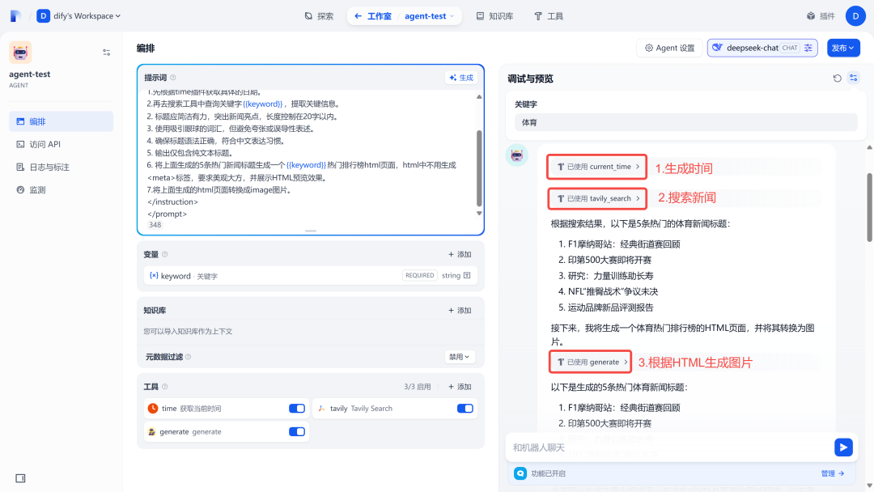Image resolution: width=874 pixels, height=492 pixels.
Task: Select 日志与标注 in the left sidebar
Action: click(49, 167)
